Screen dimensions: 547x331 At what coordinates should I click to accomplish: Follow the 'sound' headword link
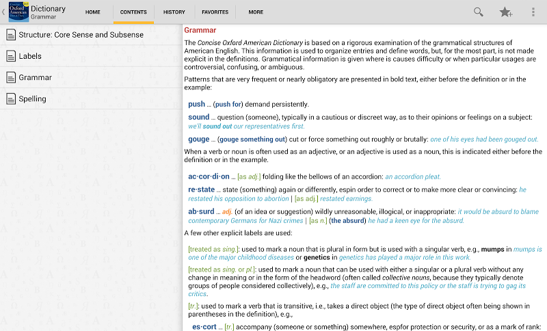click(199, 117)
